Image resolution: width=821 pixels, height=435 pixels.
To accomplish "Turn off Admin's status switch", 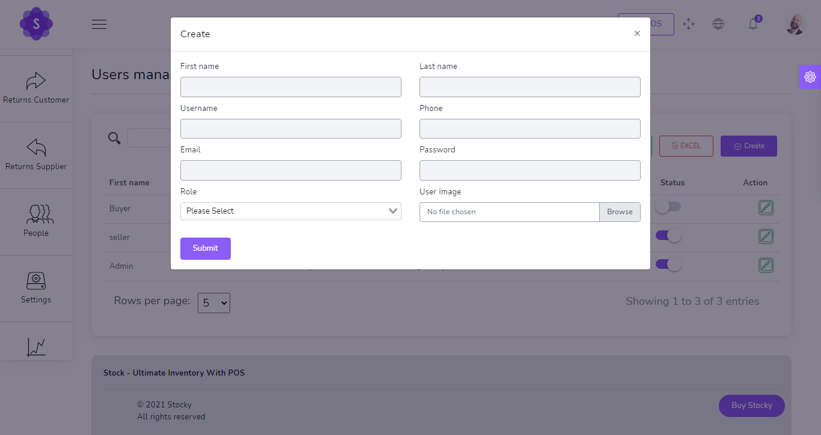I will point(668,265).
